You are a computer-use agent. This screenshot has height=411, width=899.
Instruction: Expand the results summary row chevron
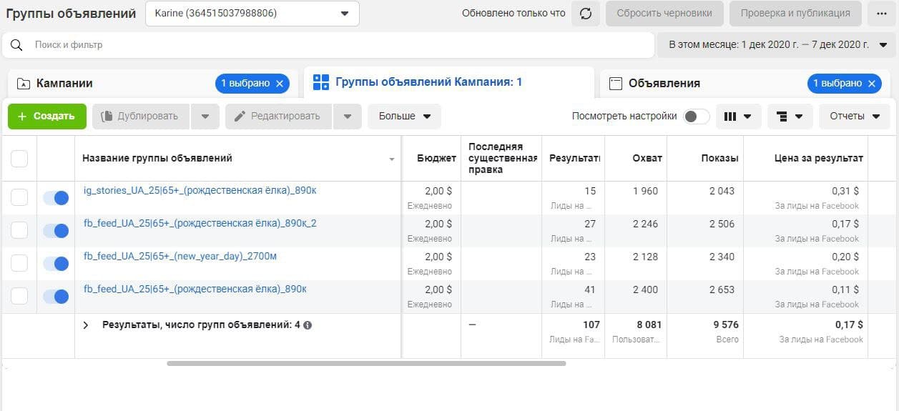pyautogui.click(x=86, y=325)
